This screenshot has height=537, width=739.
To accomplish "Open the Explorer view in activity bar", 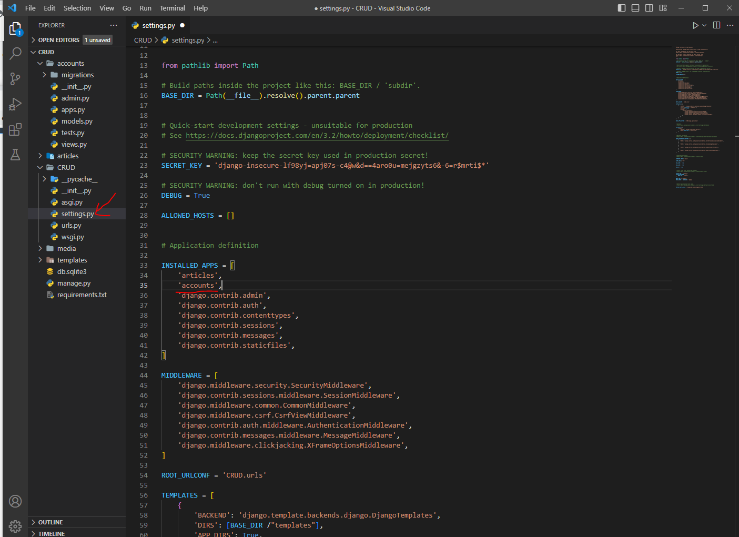I will click(x=15, y=28).
